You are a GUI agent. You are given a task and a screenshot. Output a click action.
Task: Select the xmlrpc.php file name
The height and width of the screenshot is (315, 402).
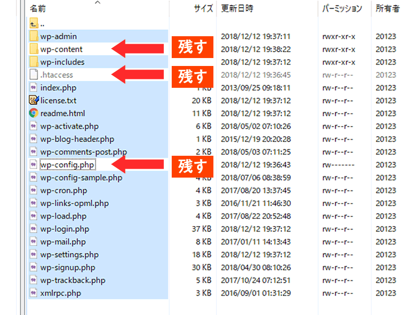[x=61, y=293]
